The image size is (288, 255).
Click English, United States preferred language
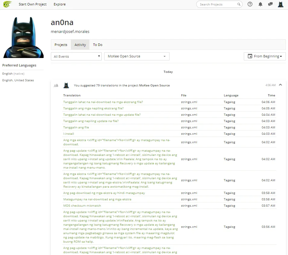[18, 80]
